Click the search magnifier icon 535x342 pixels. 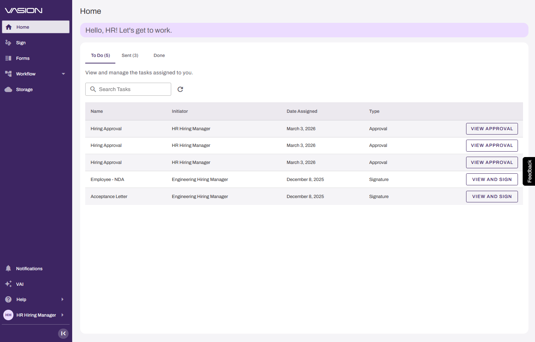(93, 89)
